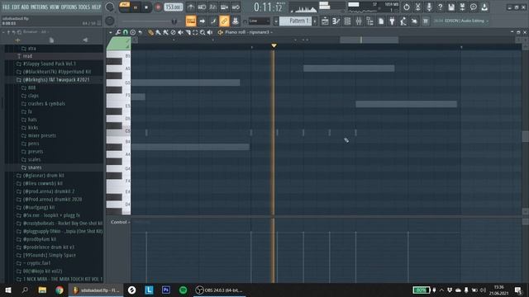Screen dimensions: 529x297
Task: Expand the (@glasear) drum kit folder
Action: click(41, 176)
